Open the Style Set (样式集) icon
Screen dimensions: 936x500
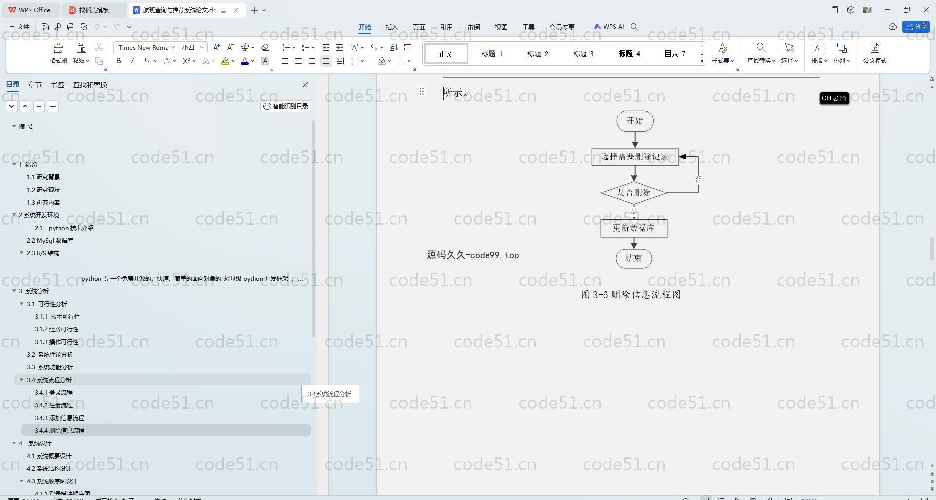point(723,48)
